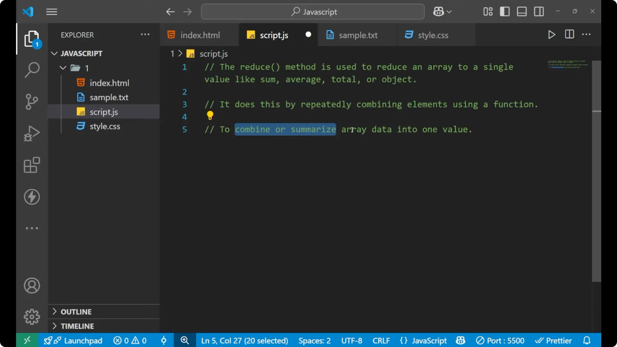Open the Source Control panel
The image size is (617, 347).
[32, 102]
